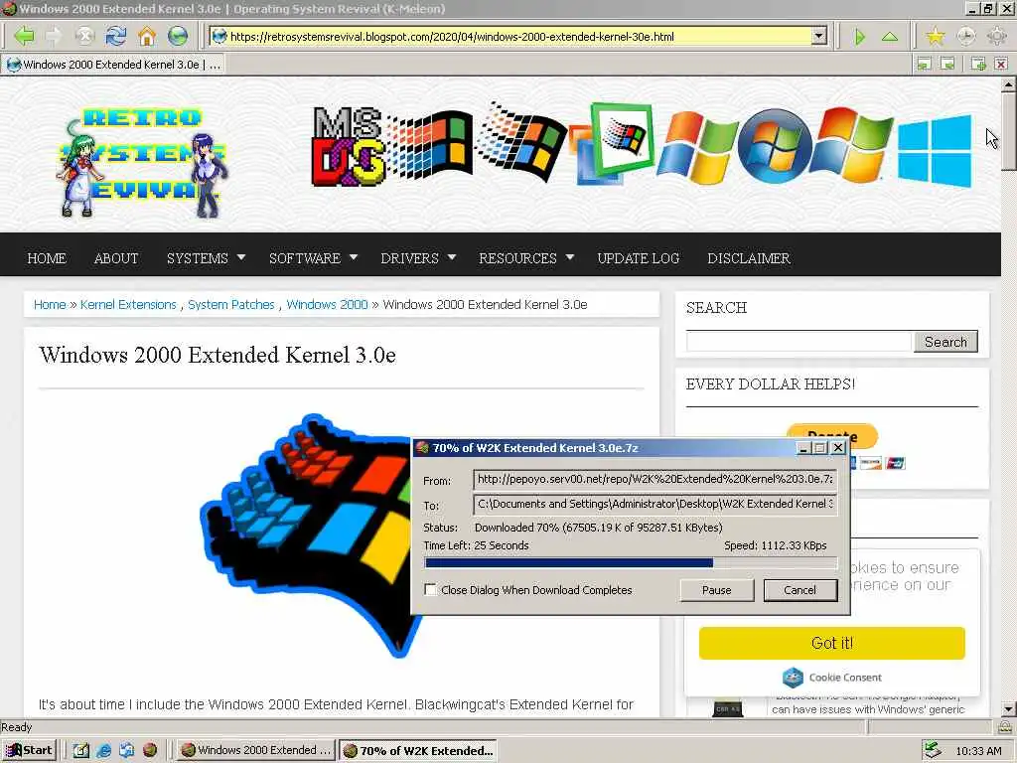Close current tab with the red X icon
This screenshot has width=1017, height=763.
coord(1001,64)
